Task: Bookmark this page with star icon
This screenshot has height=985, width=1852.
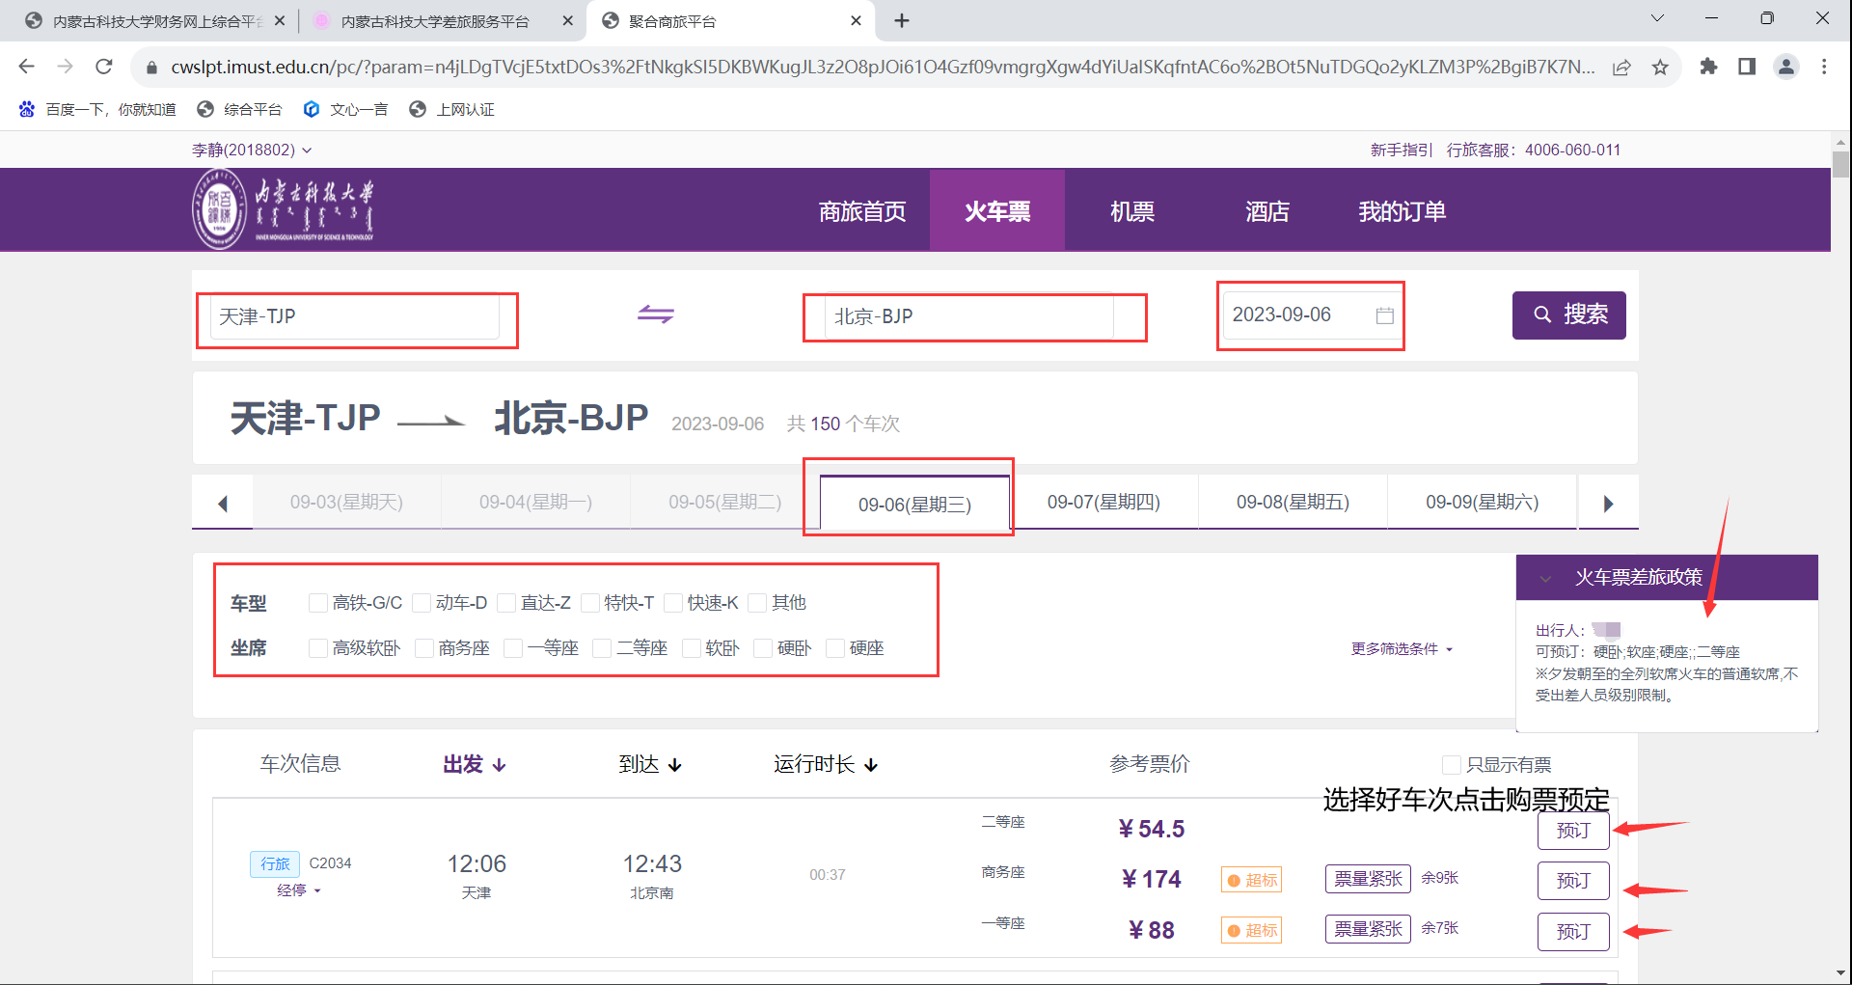Action: coord(1660,67)
